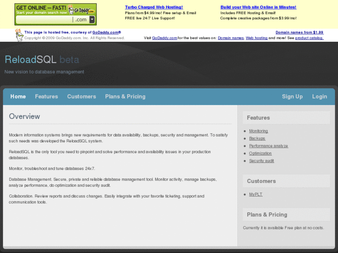Open the Web hosting link
338x253 pixels.
(257, 38)
